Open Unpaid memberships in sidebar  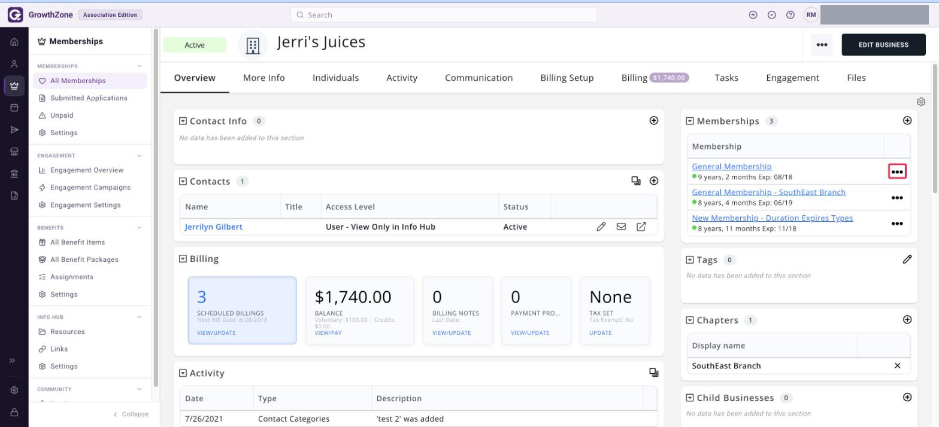tap(62, 115)
